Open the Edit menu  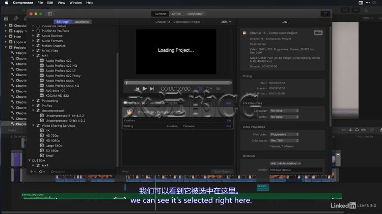point(50,3)
